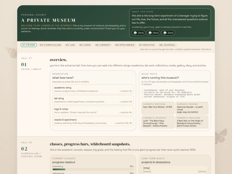Click the 'HALL 01' label
232x174 pixels.
[x=27, y=58]
